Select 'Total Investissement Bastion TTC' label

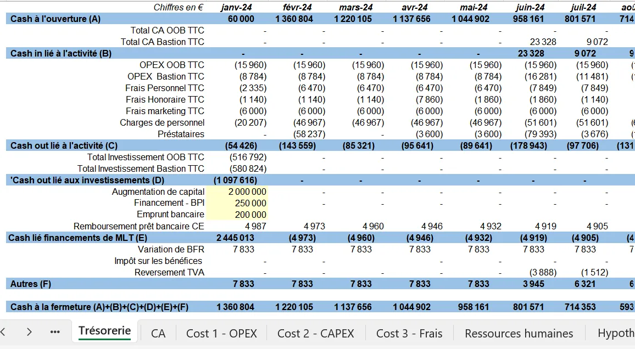click(141, 168)
